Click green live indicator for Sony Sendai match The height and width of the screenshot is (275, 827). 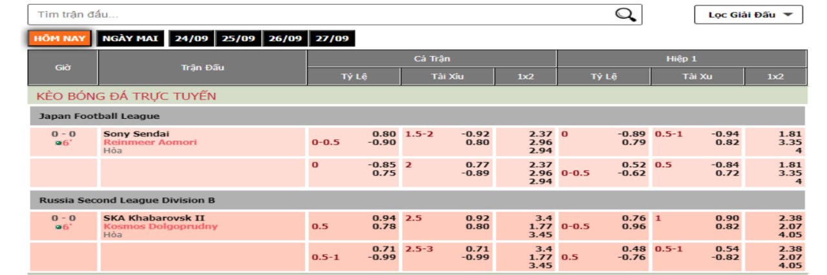click(x=58, y=143)
